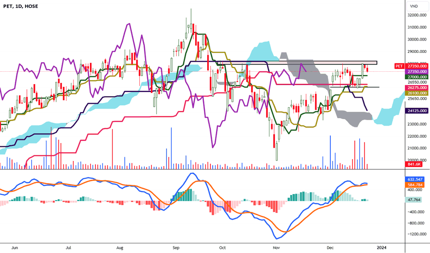Click the olive 26100.000 price label
430x253 pixels.
click(x=417, y=93)
